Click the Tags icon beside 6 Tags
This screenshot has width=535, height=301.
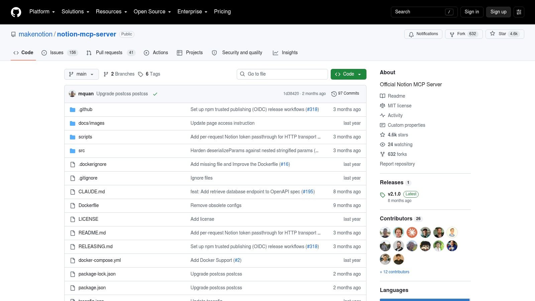(x=140, y=74)
